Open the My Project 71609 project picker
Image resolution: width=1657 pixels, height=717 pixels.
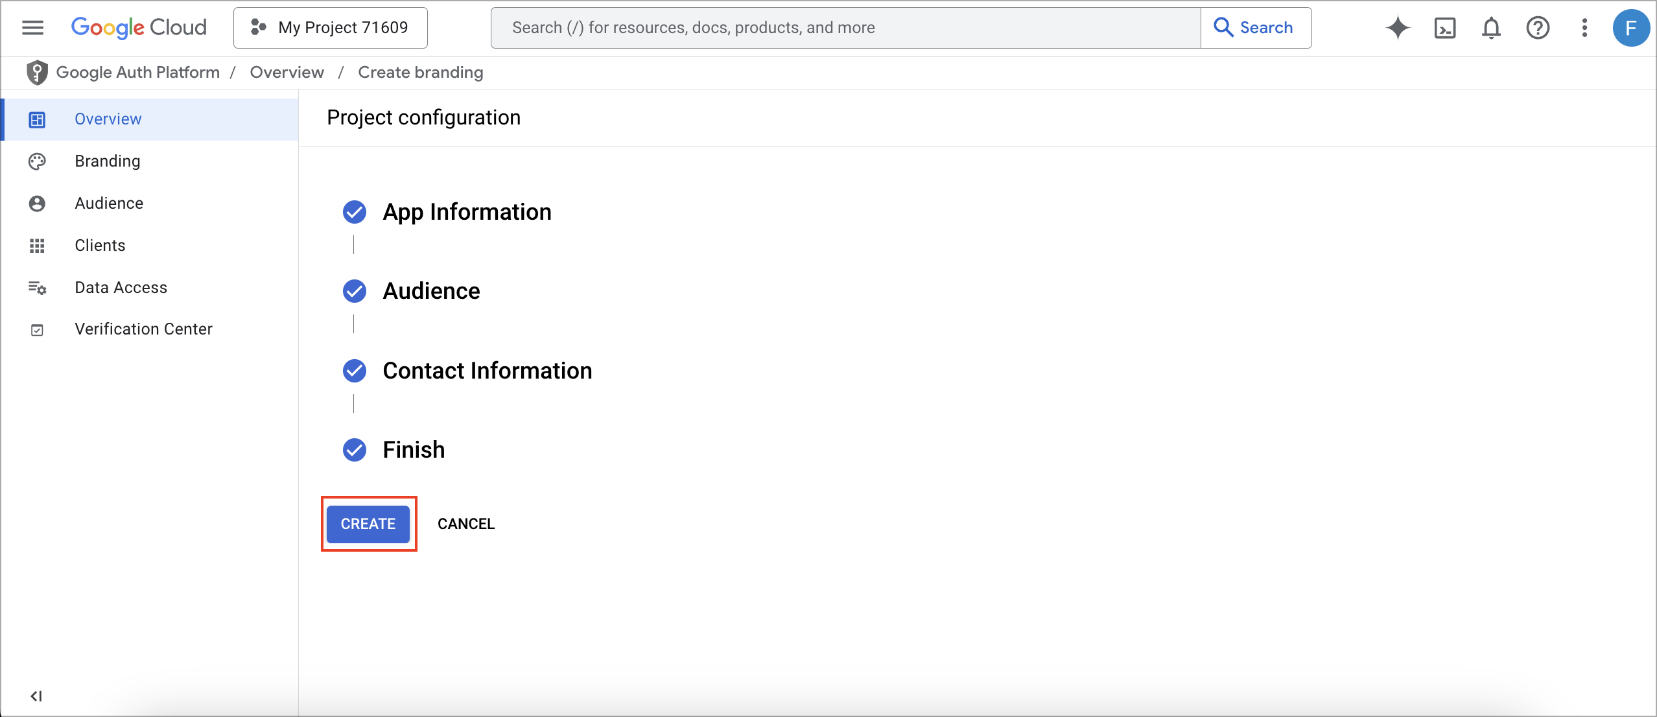[330, 28]
